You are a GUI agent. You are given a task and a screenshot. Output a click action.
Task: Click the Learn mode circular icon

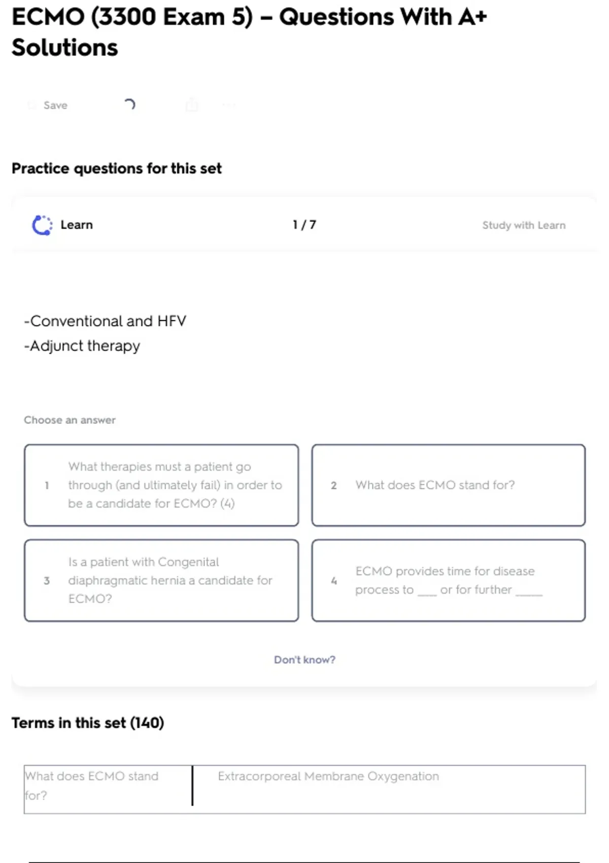click(42, 225)
